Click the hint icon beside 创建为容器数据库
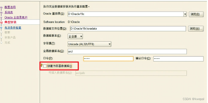 coord(41,65)
